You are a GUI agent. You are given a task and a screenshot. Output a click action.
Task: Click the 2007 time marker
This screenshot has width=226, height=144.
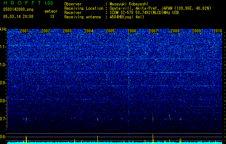tap(153, 31)
